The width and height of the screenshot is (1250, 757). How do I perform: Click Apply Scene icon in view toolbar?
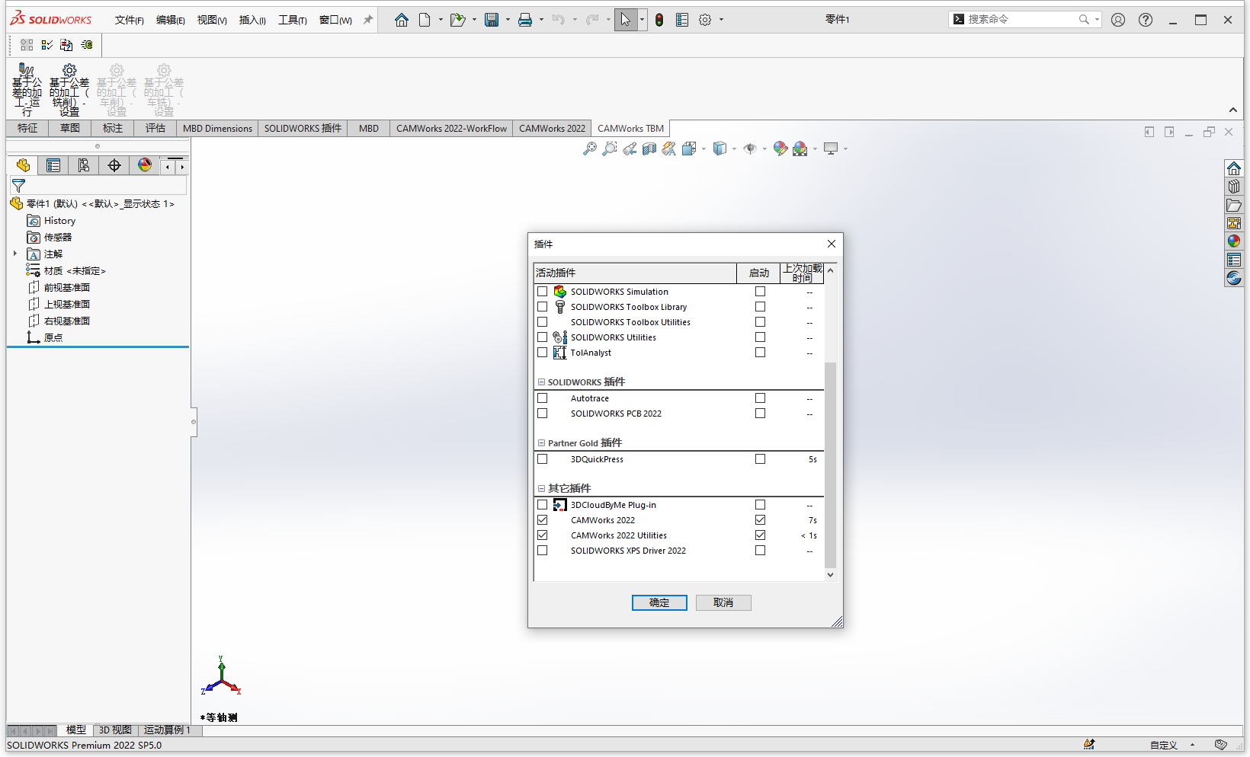coord(800,149)
